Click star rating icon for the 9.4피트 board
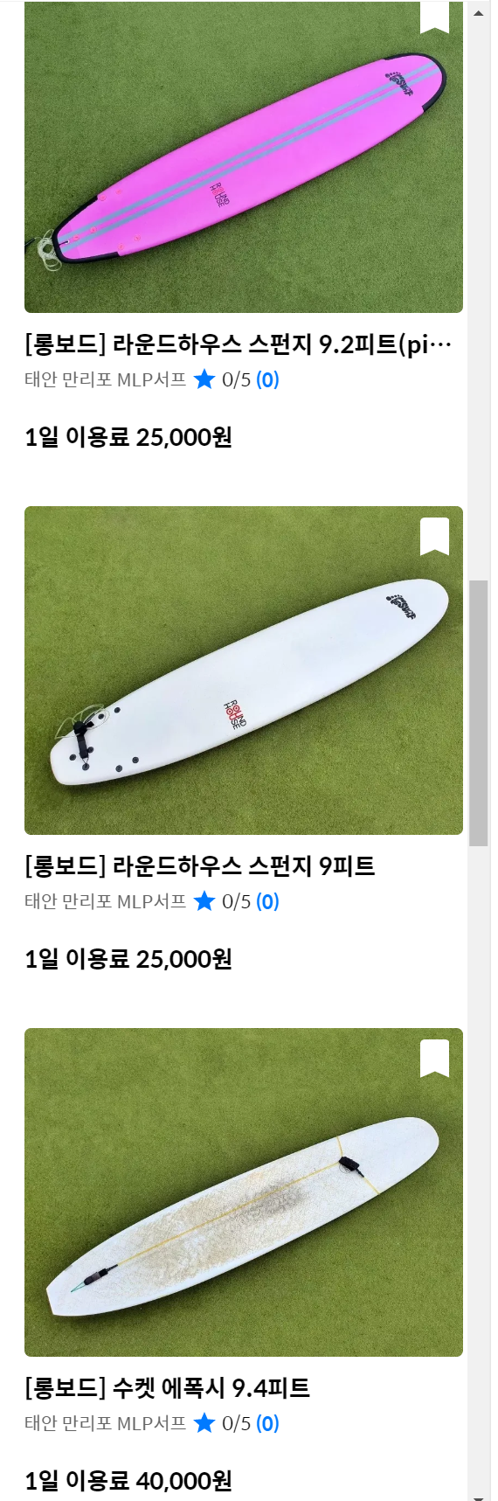 (204, 1423)
